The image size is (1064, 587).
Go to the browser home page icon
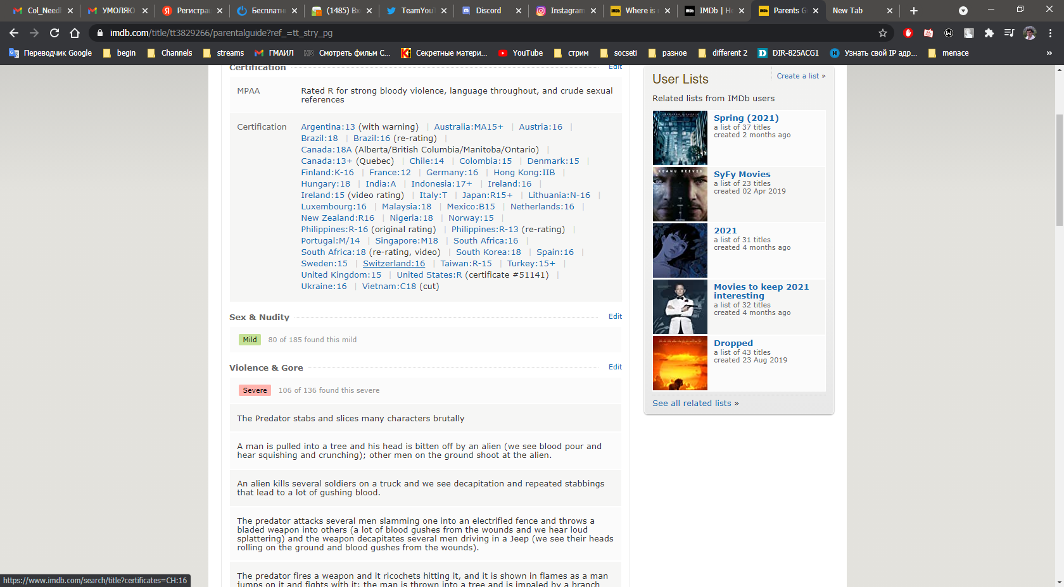75,33
